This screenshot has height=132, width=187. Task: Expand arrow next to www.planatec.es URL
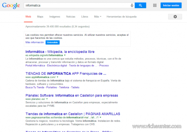47,99
